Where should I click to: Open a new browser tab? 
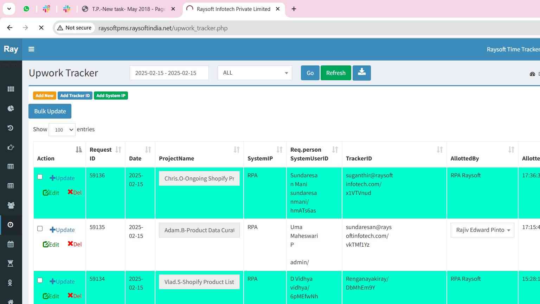pyautogui.click(x=294, y=9)
